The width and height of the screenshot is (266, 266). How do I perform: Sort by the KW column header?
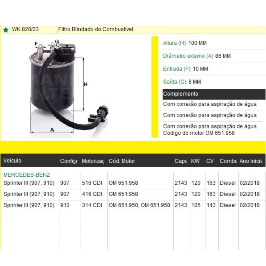coord(195,161)
